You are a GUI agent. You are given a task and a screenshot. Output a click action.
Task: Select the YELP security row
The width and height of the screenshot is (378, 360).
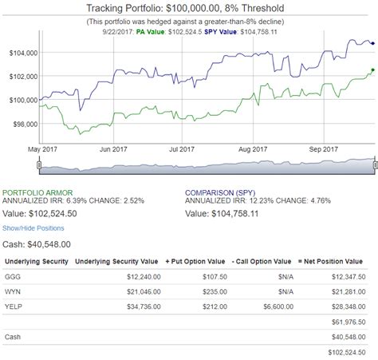coord(185,307)
